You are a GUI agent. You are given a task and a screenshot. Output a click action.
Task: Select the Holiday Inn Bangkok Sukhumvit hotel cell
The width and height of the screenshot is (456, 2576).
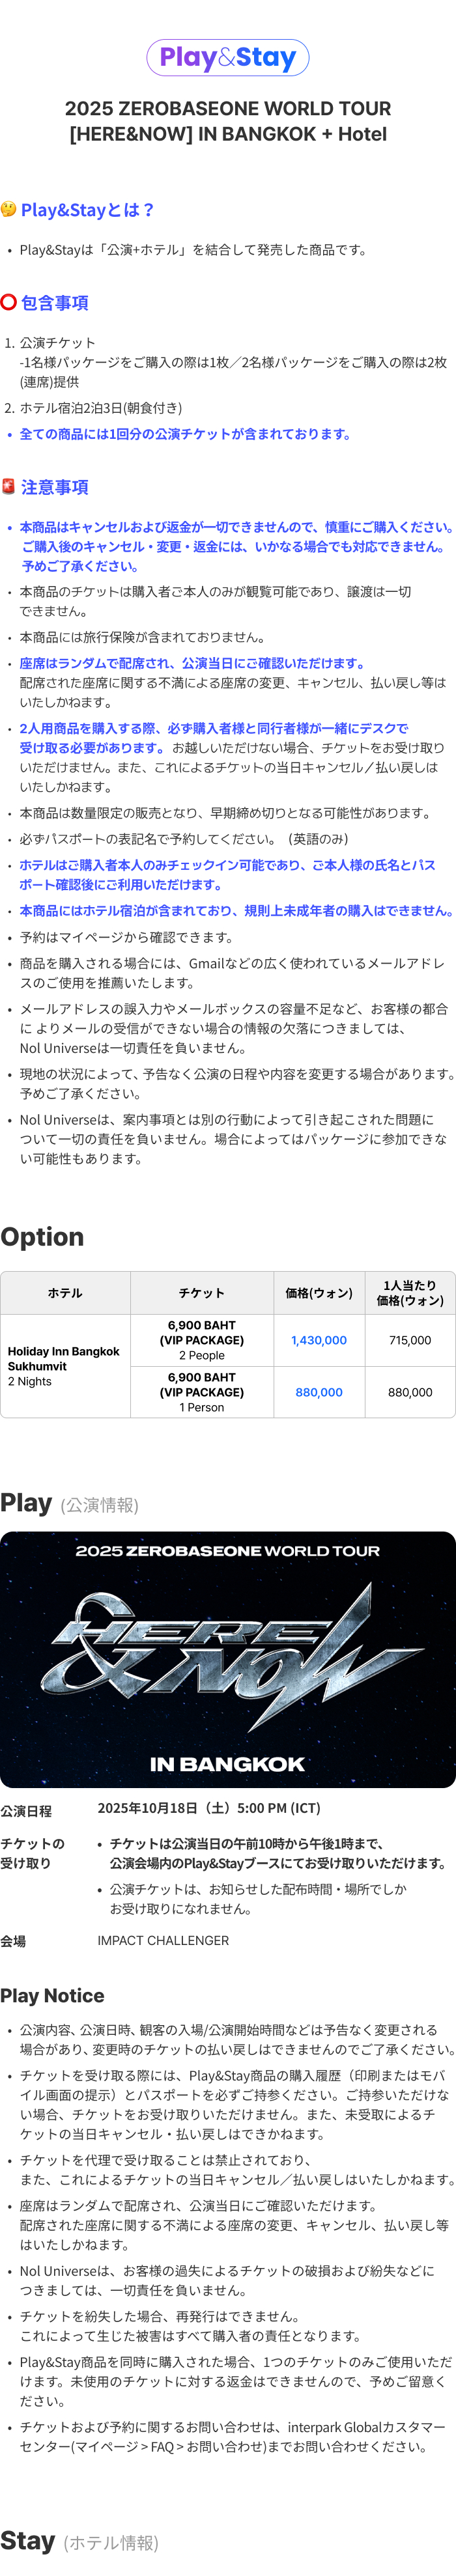pyautogui.click(x=65, y=1366)
